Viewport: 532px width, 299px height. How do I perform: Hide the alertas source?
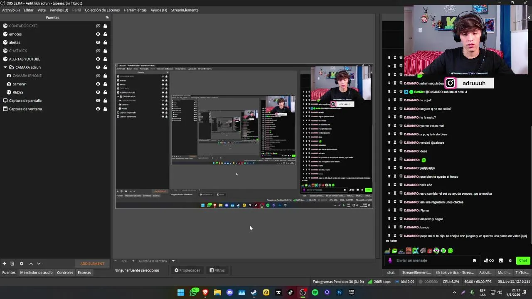pos(98,42)
